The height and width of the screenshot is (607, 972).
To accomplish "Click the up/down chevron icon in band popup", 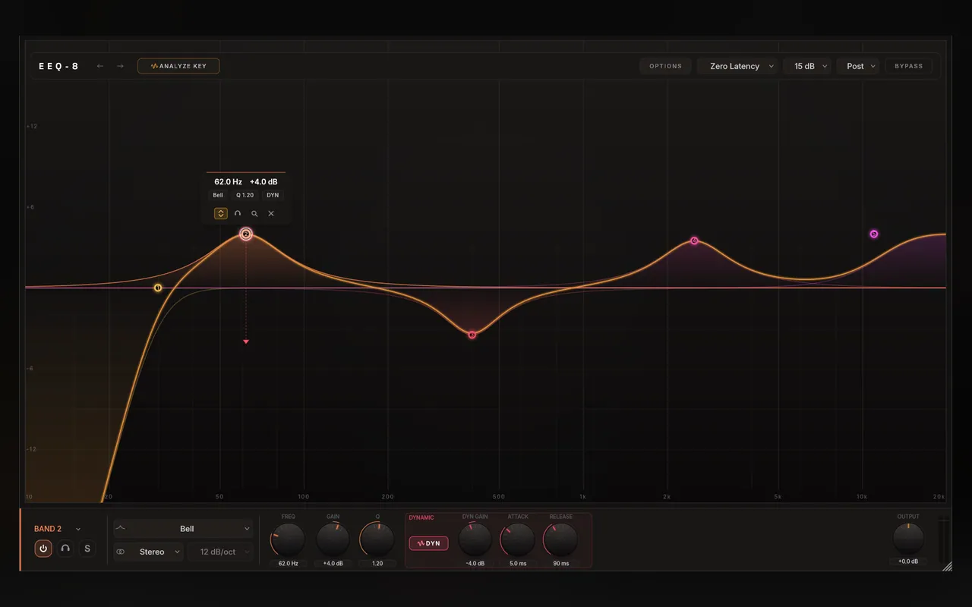I will tap(221, 214).
